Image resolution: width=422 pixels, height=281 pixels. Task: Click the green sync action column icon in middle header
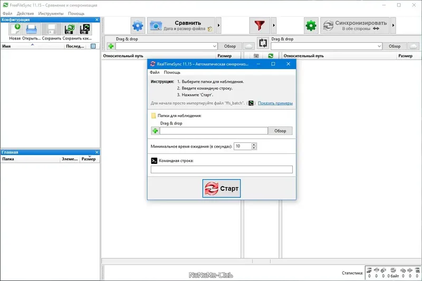(271, 56)
